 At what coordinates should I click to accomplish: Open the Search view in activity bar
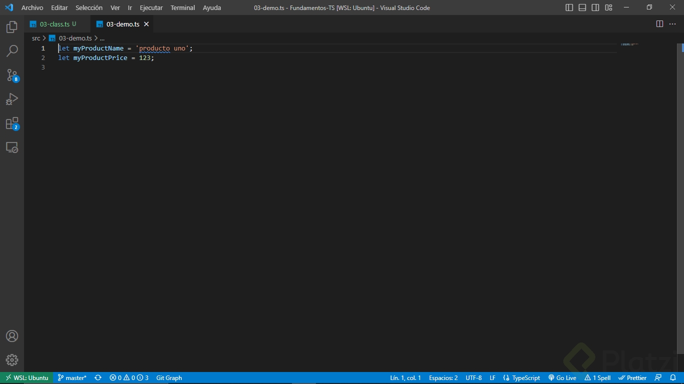click(12, 51)
